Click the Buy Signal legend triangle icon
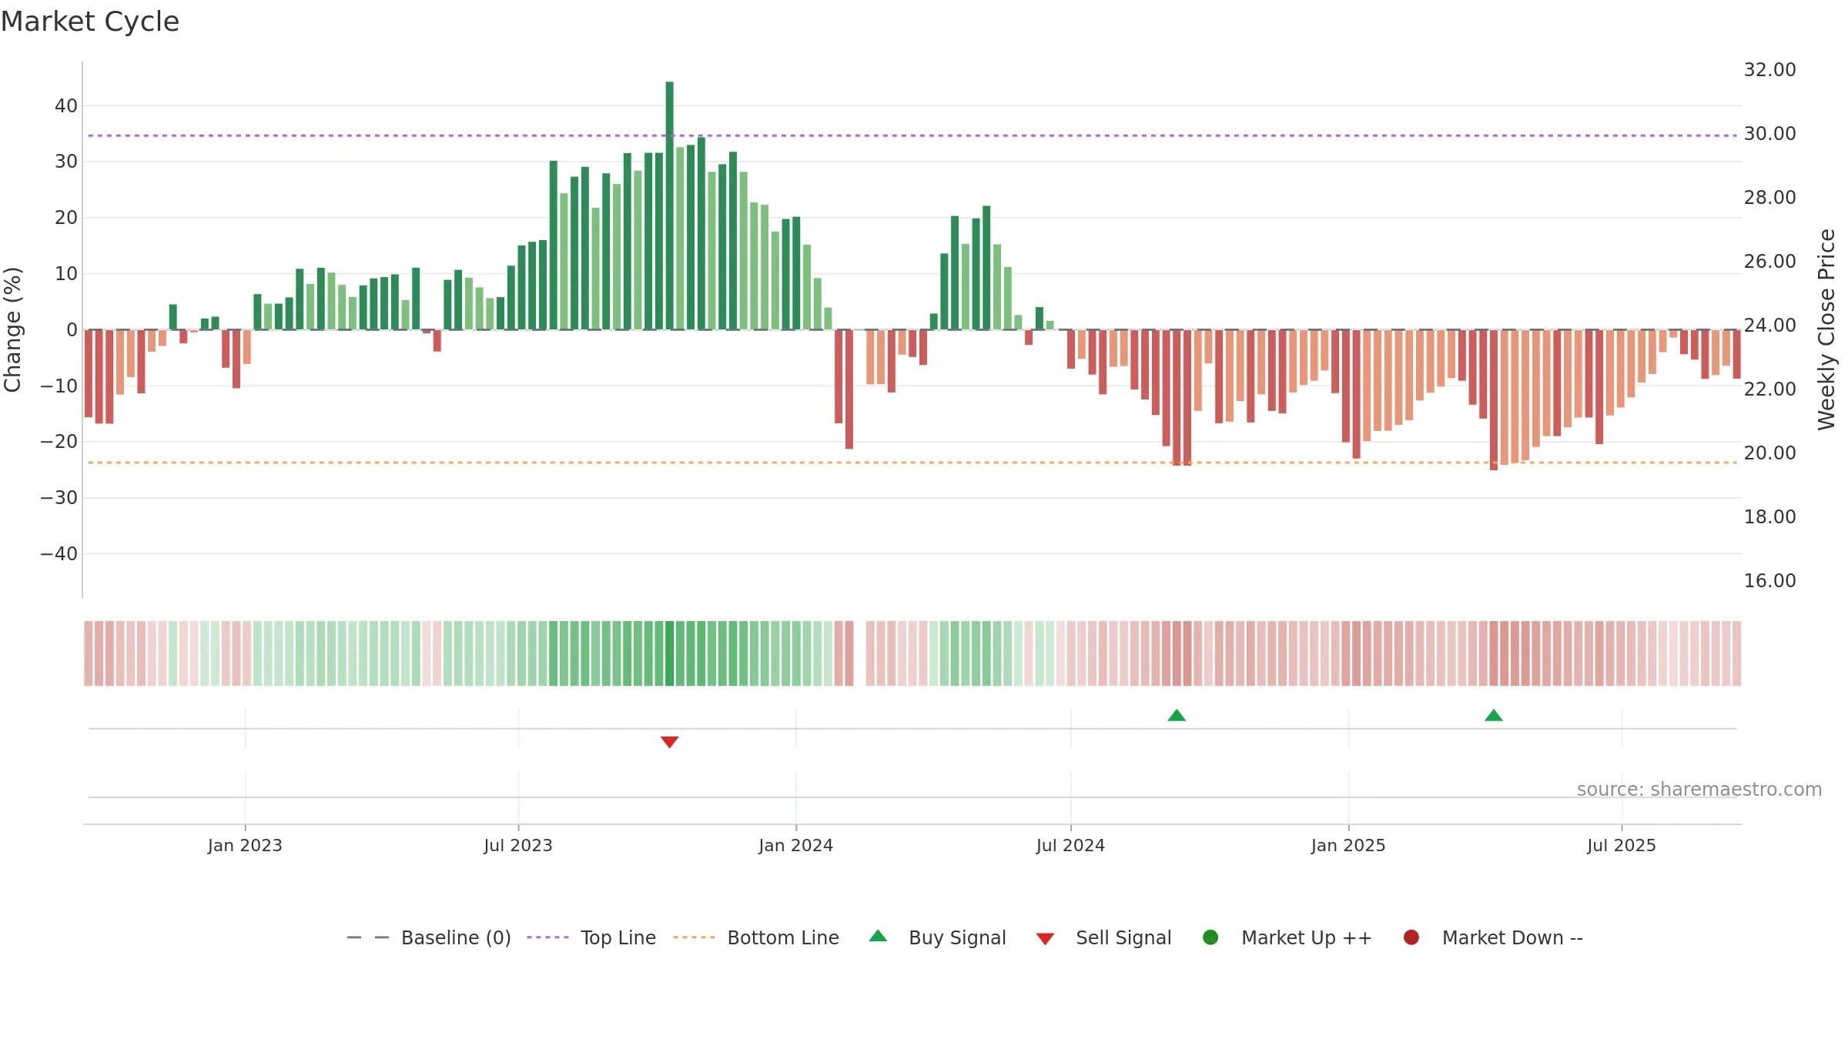The image size is (1848, 1039). click(x=878, y=936)
